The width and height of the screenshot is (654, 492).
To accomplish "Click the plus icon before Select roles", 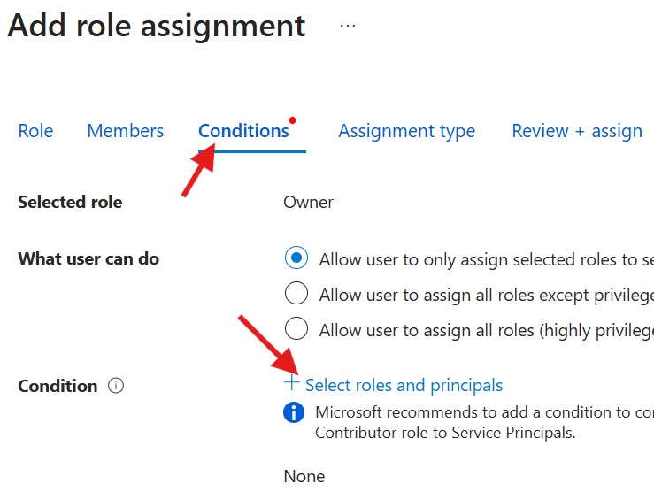I will click(292, 383).
